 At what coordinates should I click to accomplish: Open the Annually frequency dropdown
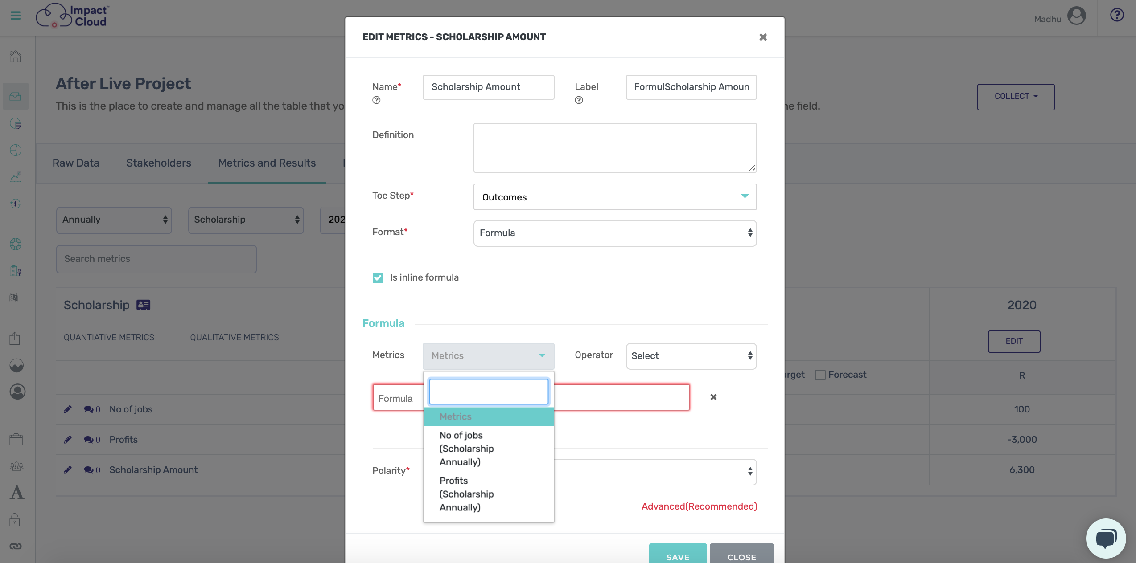coord(114,220)
